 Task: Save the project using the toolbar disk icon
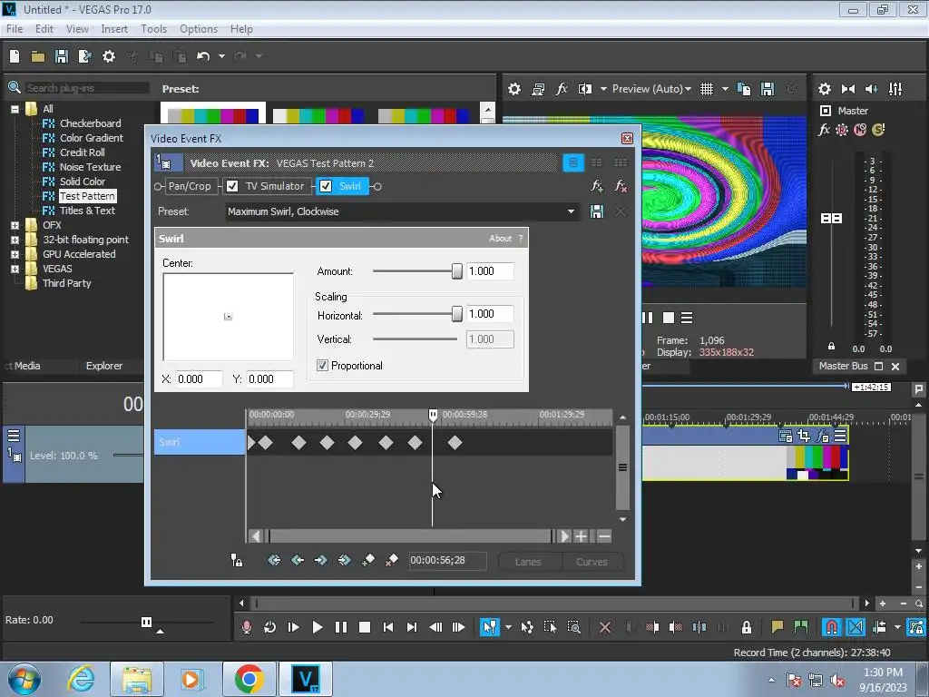pos(62,56)
